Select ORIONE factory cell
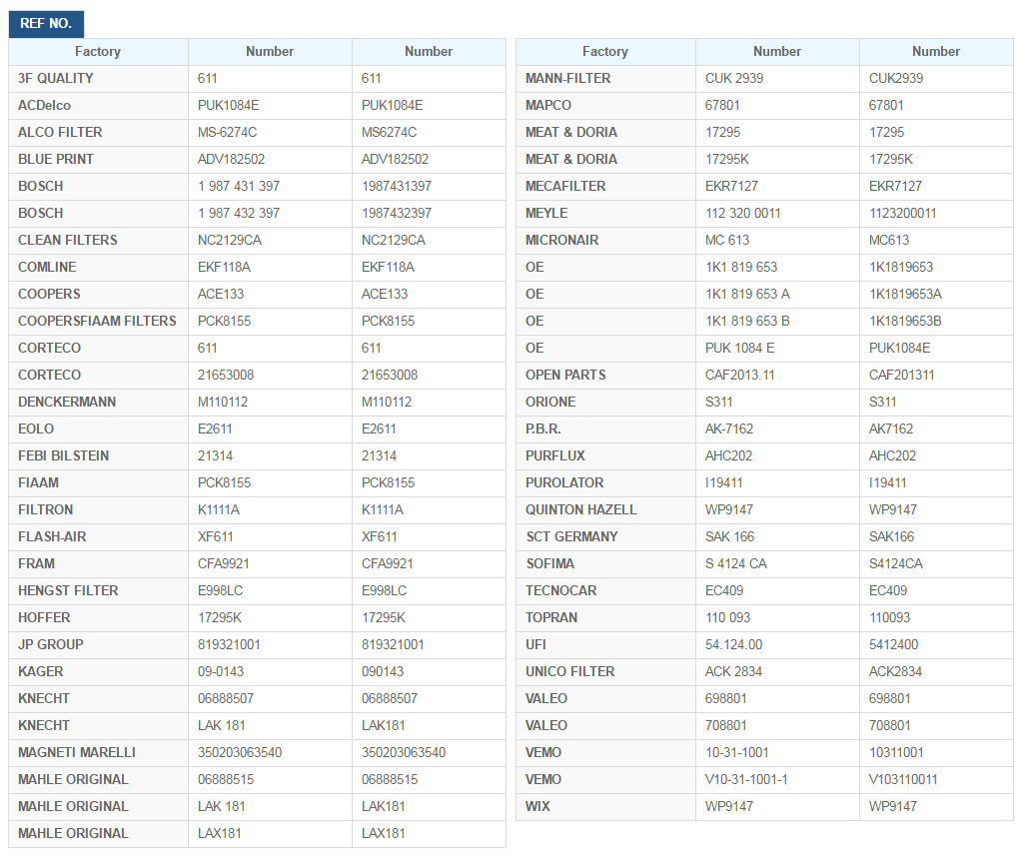 (x=606, y=402)
